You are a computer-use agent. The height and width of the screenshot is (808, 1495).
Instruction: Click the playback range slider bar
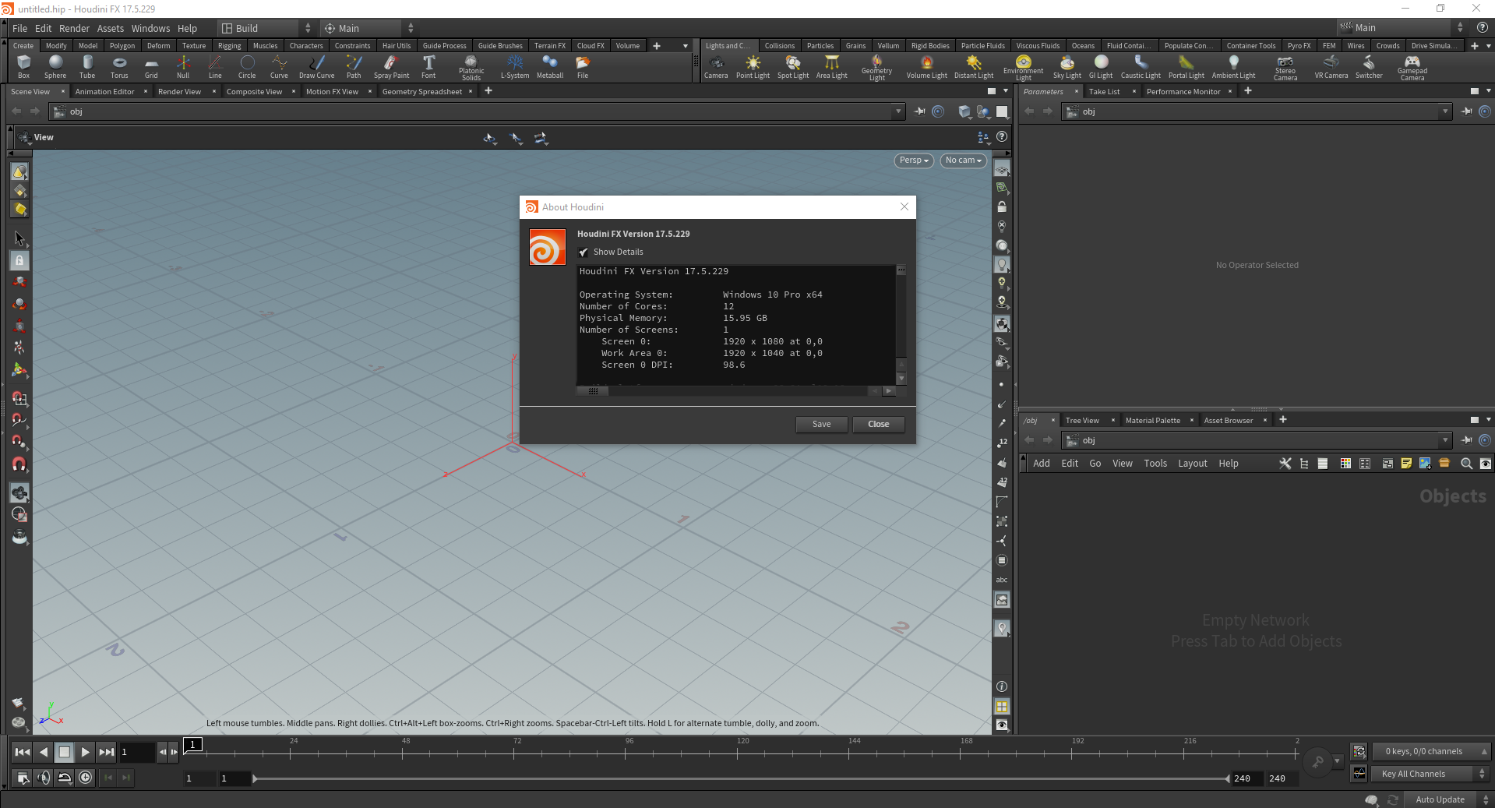tap(741, 778)
